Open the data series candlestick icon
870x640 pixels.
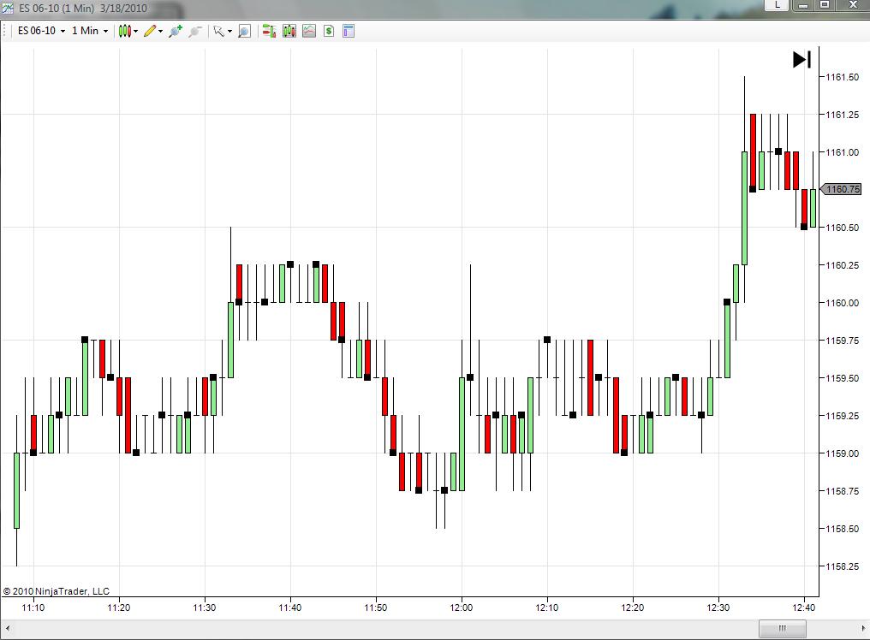point(289,31)
